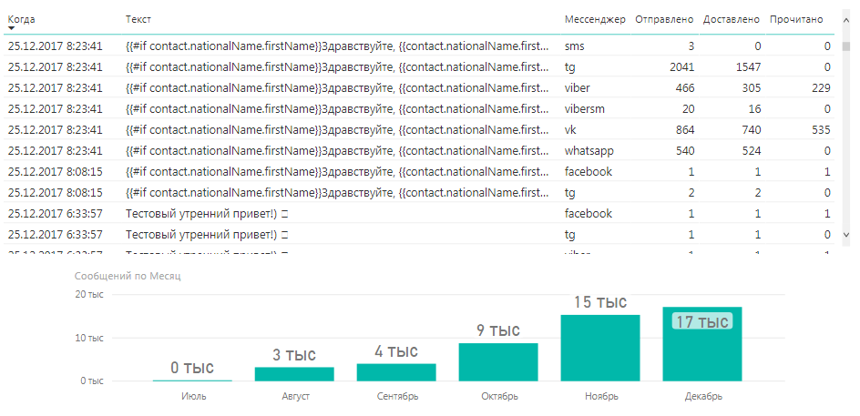Click the vk messenger row

click(x=419, y=130)
